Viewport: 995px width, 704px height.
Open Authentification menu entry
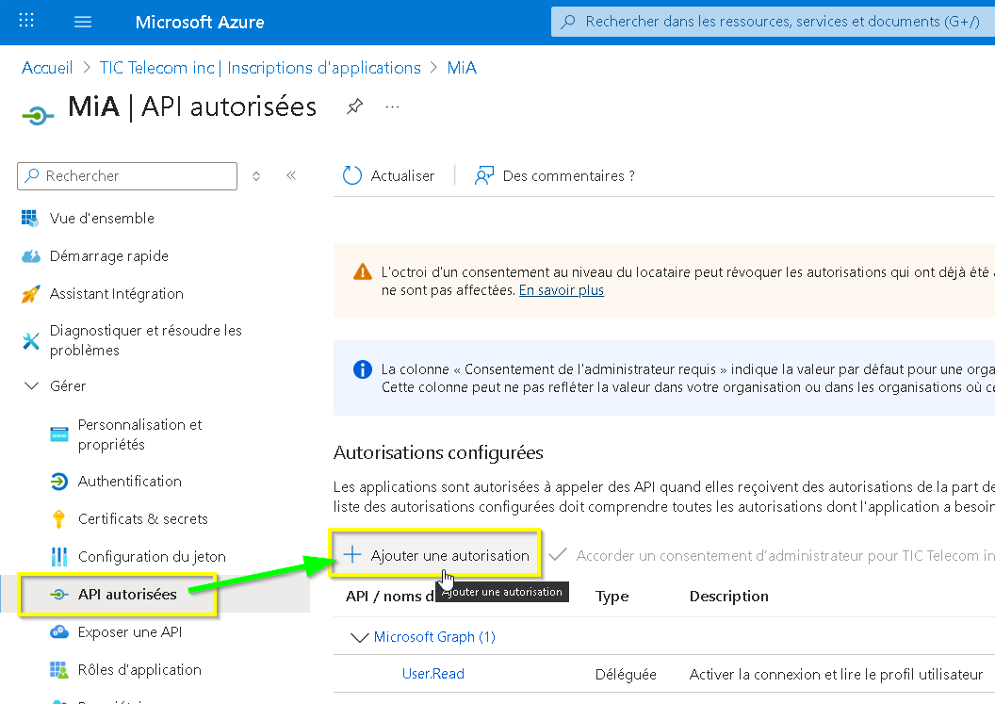(x=130, y=482)
